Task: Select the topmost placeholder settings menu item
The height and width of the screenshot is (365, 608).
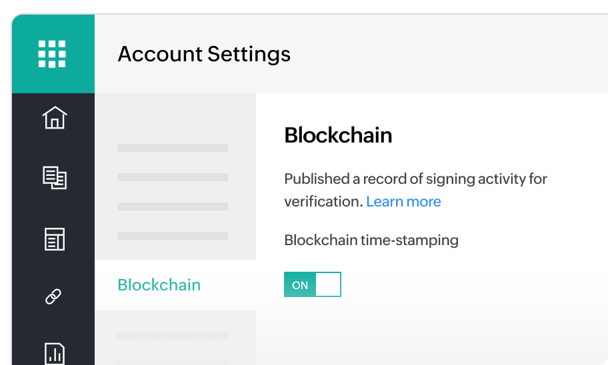Action: [173, 148]
